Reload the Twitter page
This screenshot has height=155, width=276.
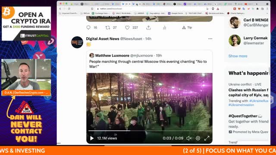click(69, 9)
